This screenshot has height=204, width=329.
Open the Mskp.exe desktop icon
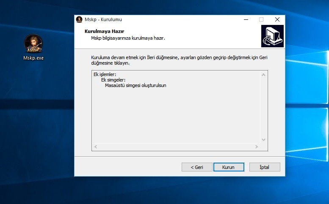tap(33, 47)
